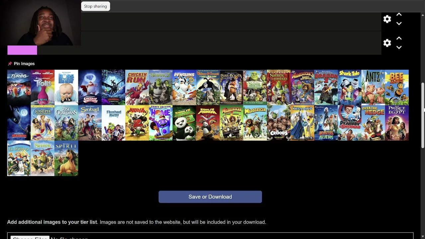Viewport: 425px width, 239px height.
Task: Select the Joseph King of Dreams poster
Action: coord(42,123)
